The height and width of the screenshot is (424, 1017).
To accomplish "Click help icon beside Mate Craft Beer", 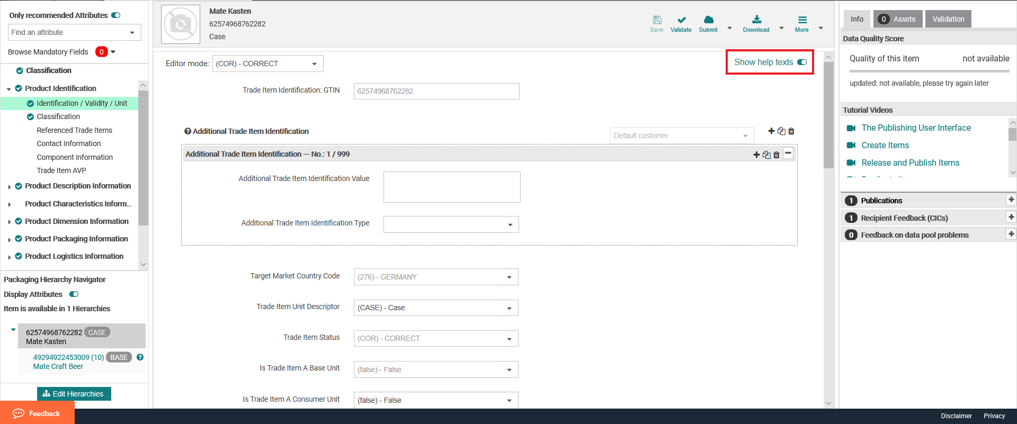I will pyautogui.click(x=140, y=357).
